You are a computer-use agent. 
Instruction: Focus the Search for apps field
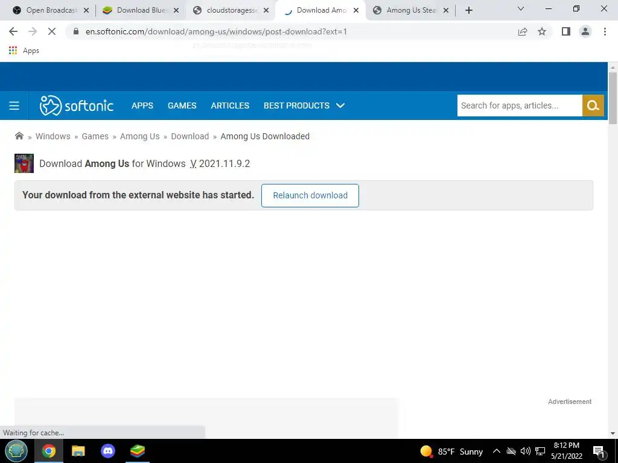[520, 106]
